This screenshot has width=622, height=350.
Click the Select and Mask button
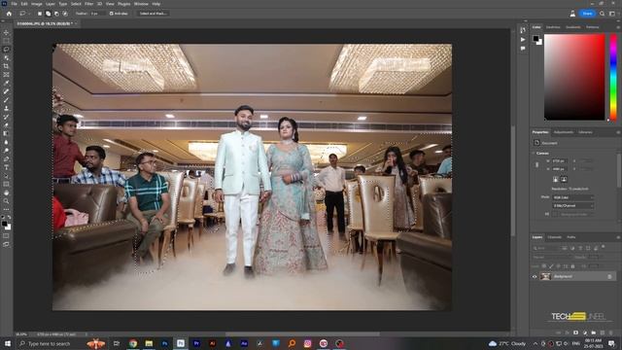click(154, 14)
